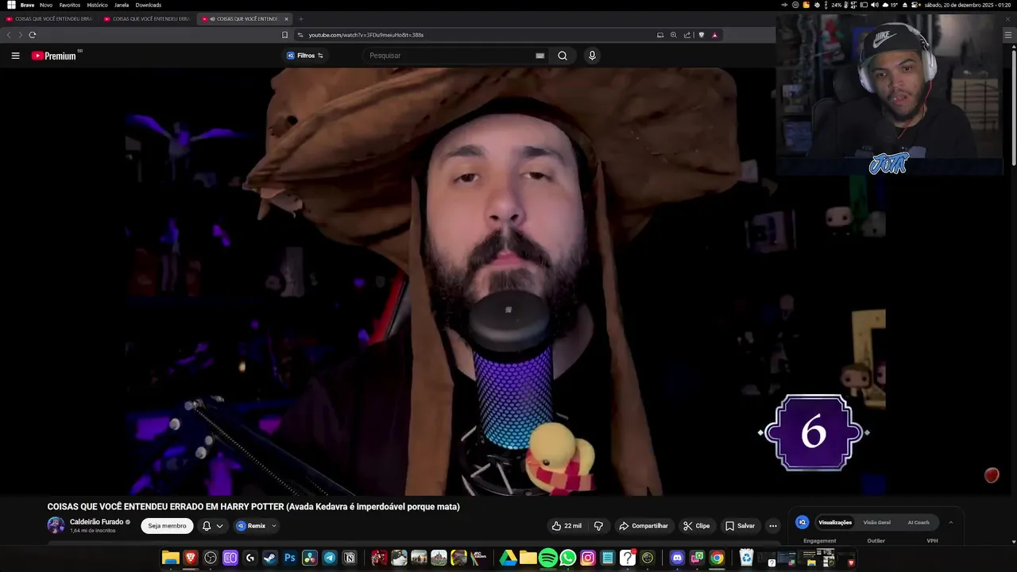Click Seja membro button
Screen dimensions: 1017x572
pyautogui.click(x=167, y=526)
